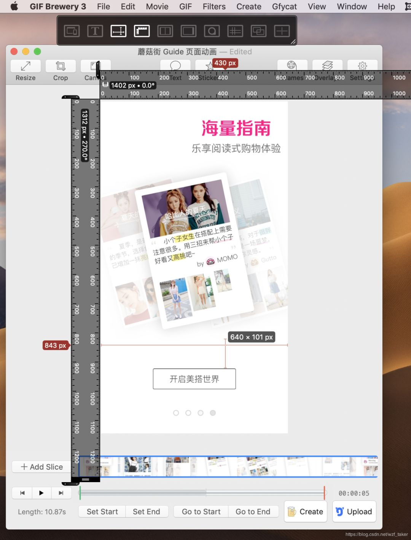Image resolution: width=411 pixels, height=540 pixels.
Task: Click the Set Start button
Action: pos(102,511)
